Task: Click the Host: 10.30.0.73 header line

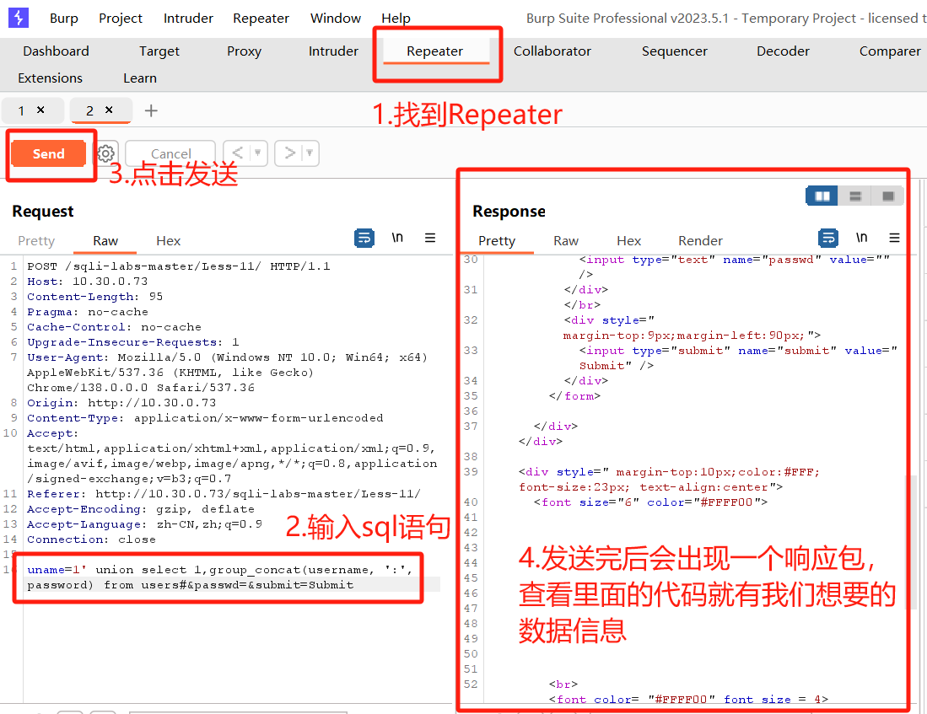Action: point(88,282)
